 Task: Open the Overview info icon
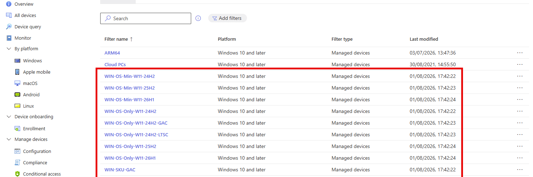[x=9, y=4]
